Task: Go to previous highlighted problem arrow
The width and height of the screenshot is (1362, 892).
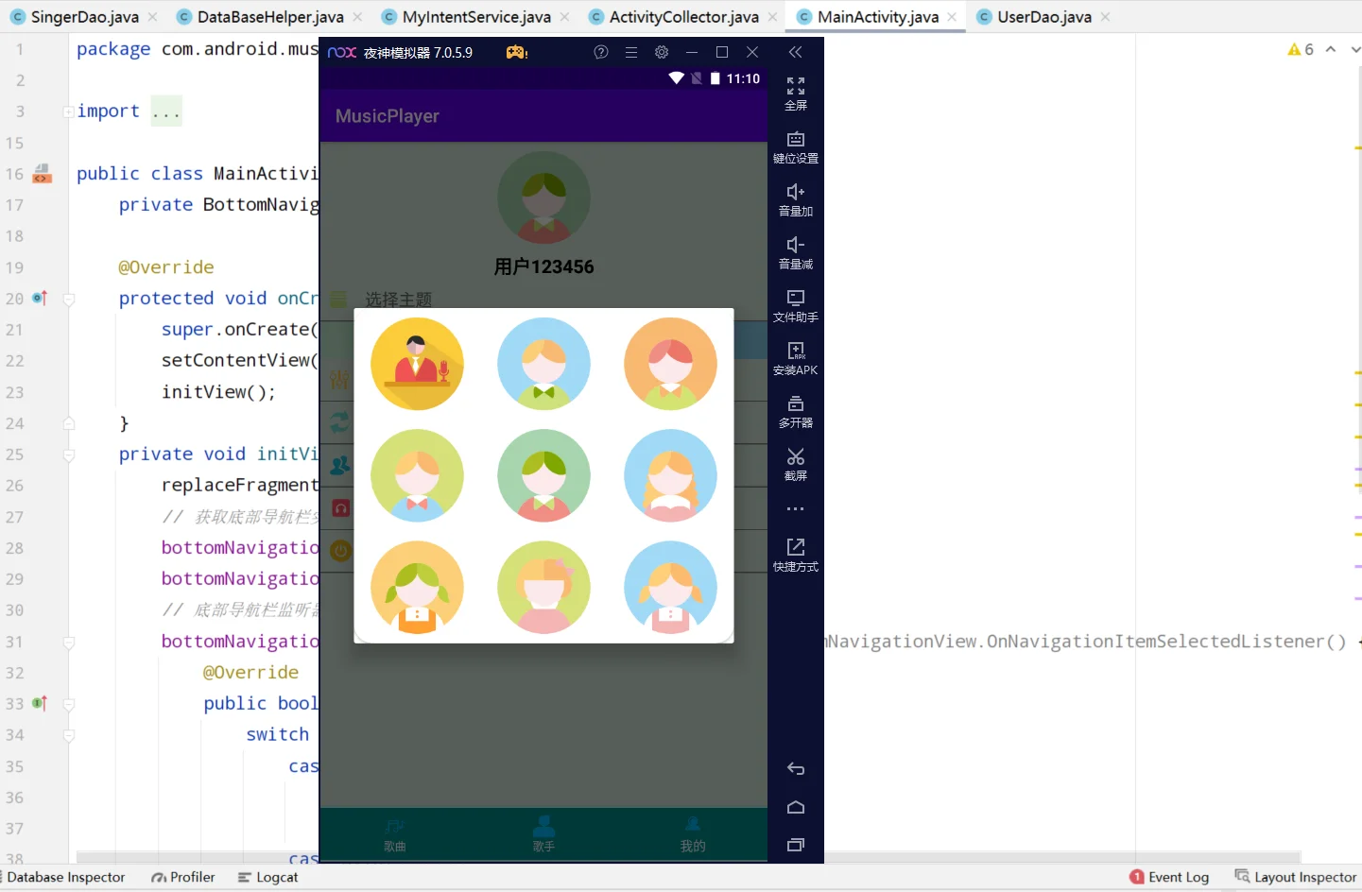Action: pyautogui.click(x=1331, y=49)
